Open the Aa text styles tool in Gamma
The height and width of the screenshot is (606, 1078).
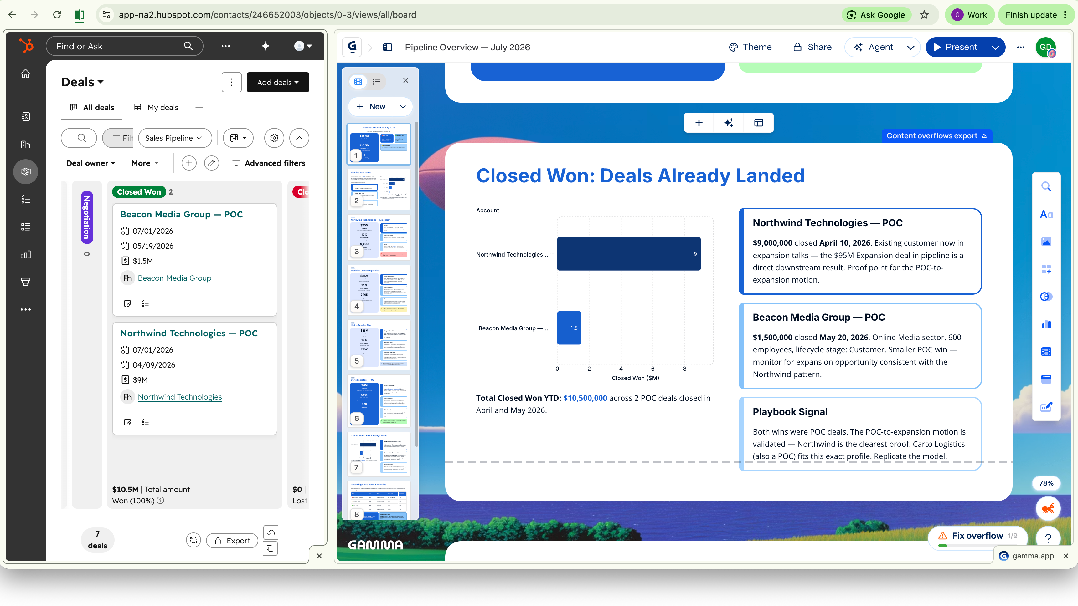[1046, 214]
